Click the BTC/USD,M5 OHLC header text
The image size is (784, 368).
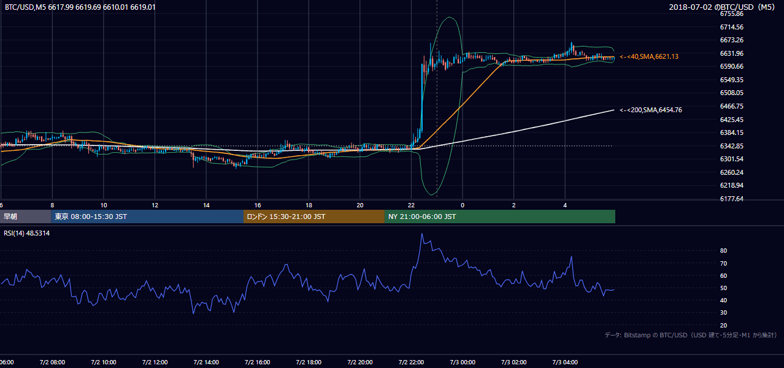click(80, 7)
